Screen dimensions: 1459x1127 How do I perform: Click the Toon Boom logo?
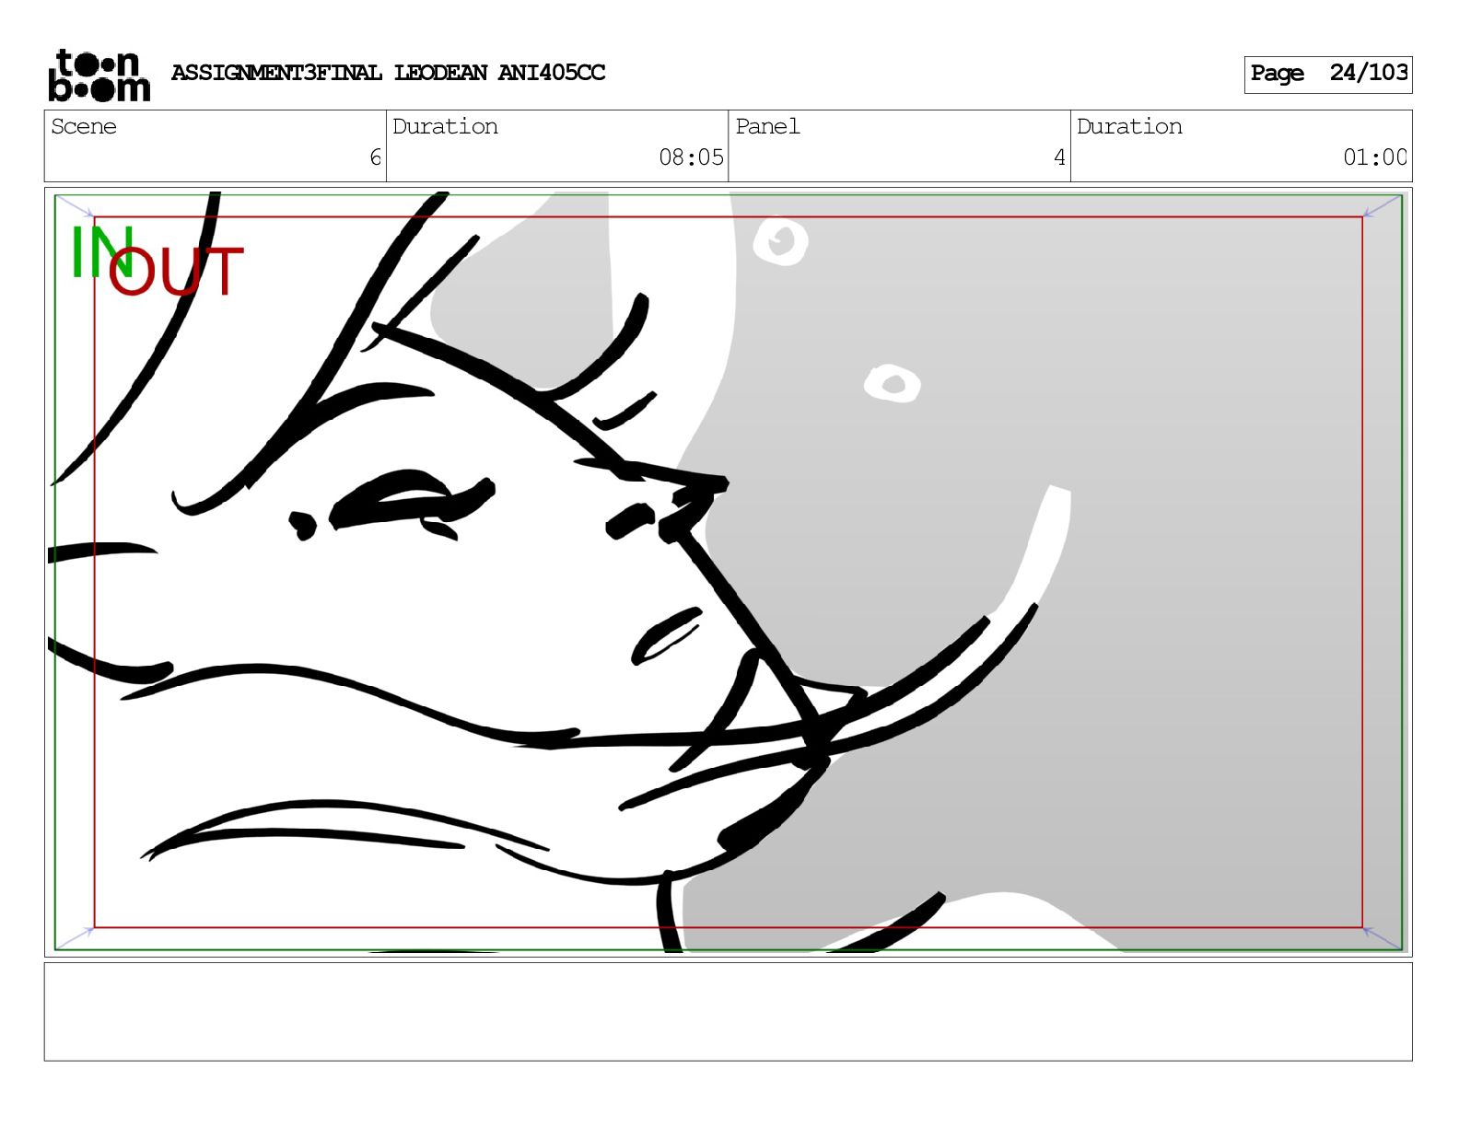99,75
